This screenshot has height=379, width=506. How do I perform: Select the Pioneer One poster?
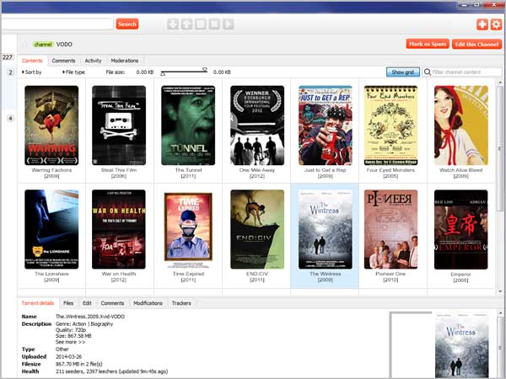point(390,229)
